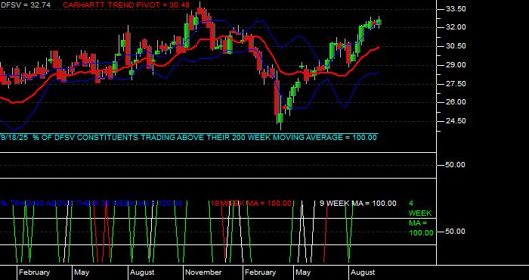Click the 27.50 price axis value
This screenshot has width=529, height=280.
pos(456,84)
